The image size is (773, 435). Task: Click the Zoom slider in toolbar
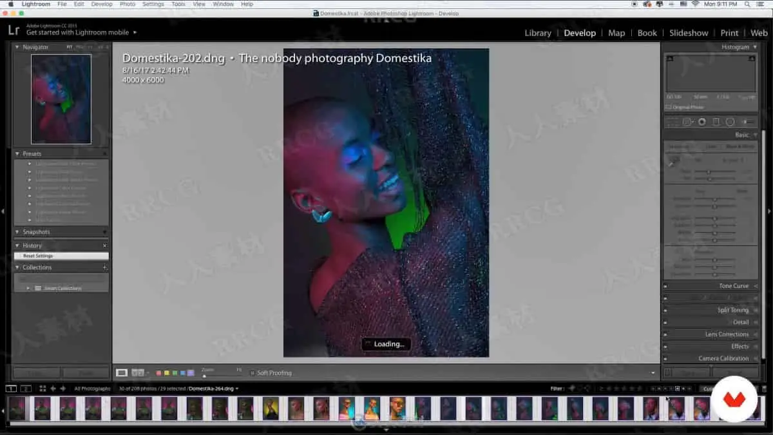[222, 376]
